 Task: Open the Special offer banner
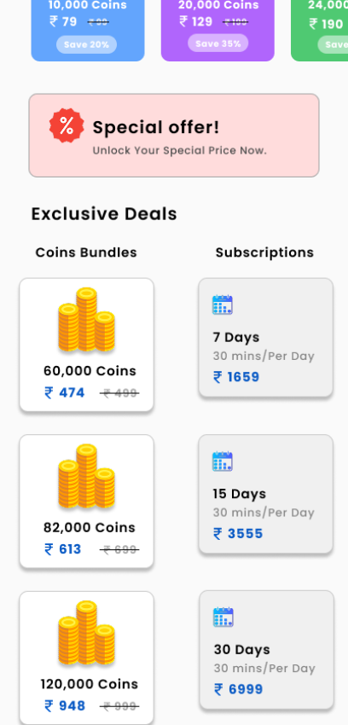tap(174, 136)
